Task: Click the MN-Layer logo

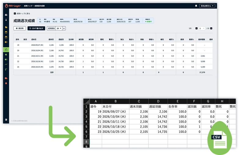Action: coord(11,6)
